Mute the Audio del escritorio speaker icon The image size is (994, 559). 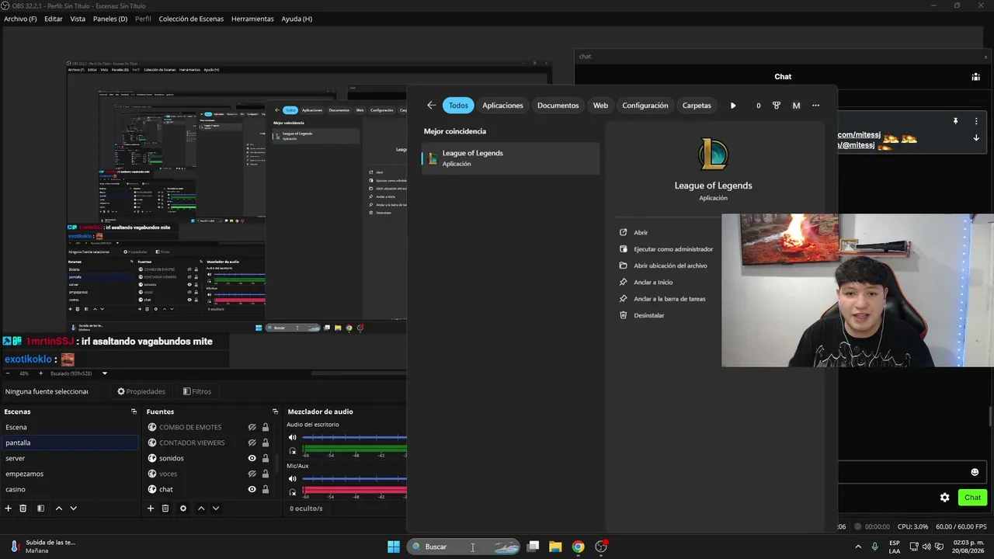pos(293,438)
